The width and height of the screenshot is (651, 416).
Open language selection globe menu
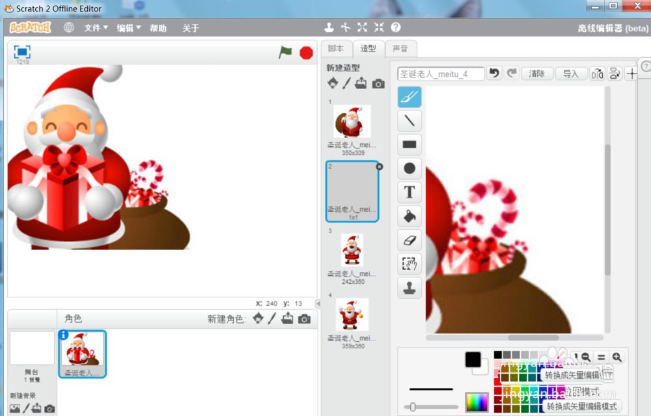pos(69,27)
